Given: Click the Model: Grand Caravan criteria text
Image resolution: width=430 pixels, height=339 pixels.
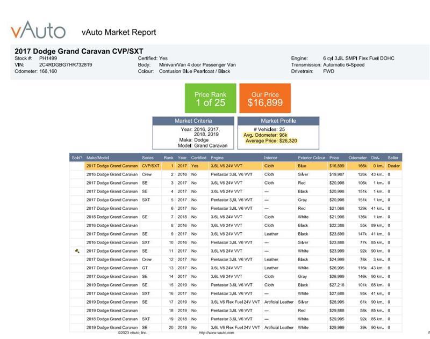Looking at the screenshot, I should coord(203,145).
